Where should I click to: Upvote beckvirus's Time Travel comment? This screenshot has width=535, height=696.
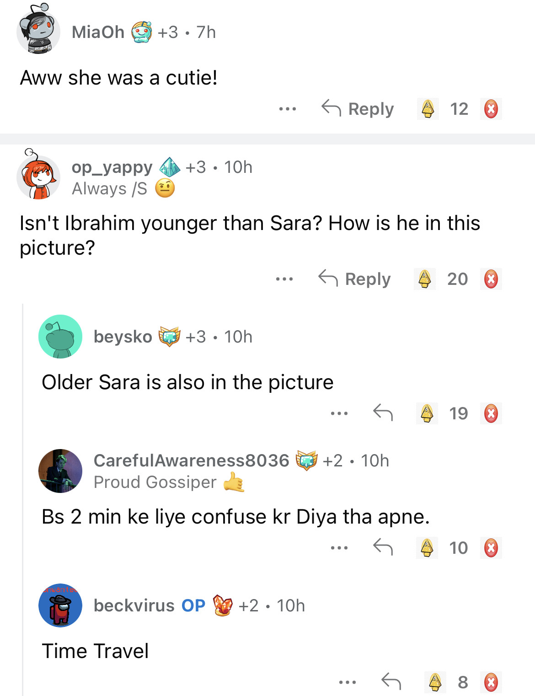(x=435, y=682)
